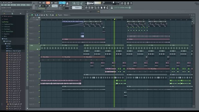
Task: Open piano roll from shortcut icons
Action: click(x=92, y=8)
